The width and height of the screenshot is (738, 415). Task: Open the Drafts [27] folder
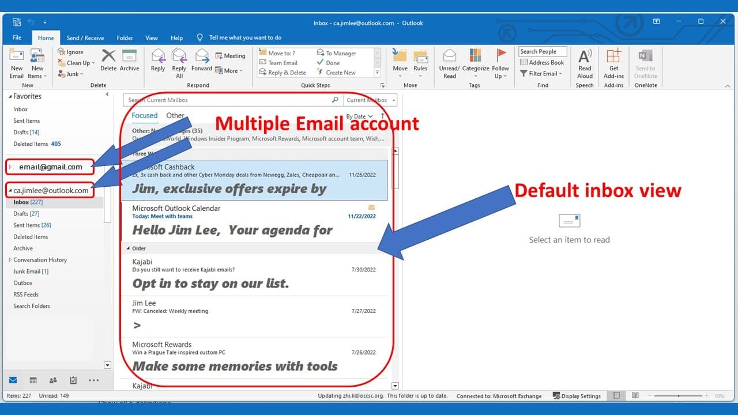pos(26,214)
